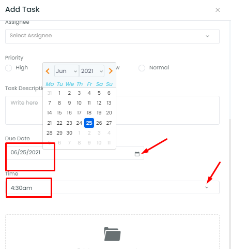The width and height of the screenshot is (231, 249).
Task: Click the folder upload icon
Action: 112,234
